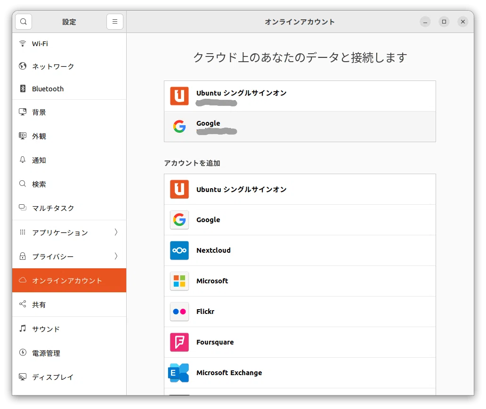Add a Google account
The height and width of the screenshot is (409, 486).
300,220
